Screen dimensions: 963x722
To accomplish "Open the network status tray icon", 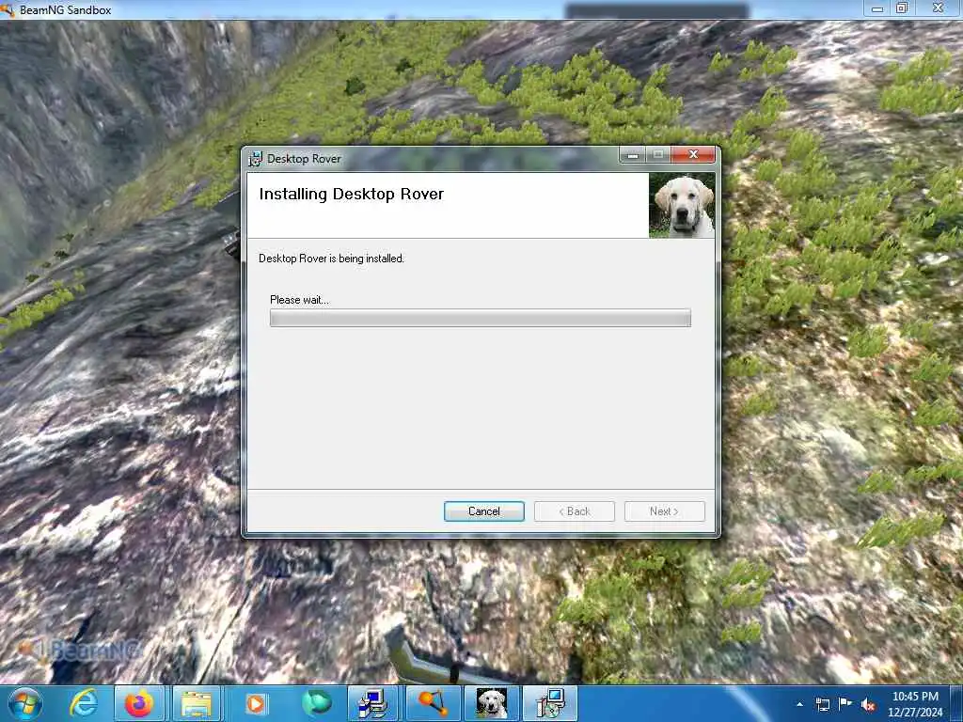I will pos(822,704).
